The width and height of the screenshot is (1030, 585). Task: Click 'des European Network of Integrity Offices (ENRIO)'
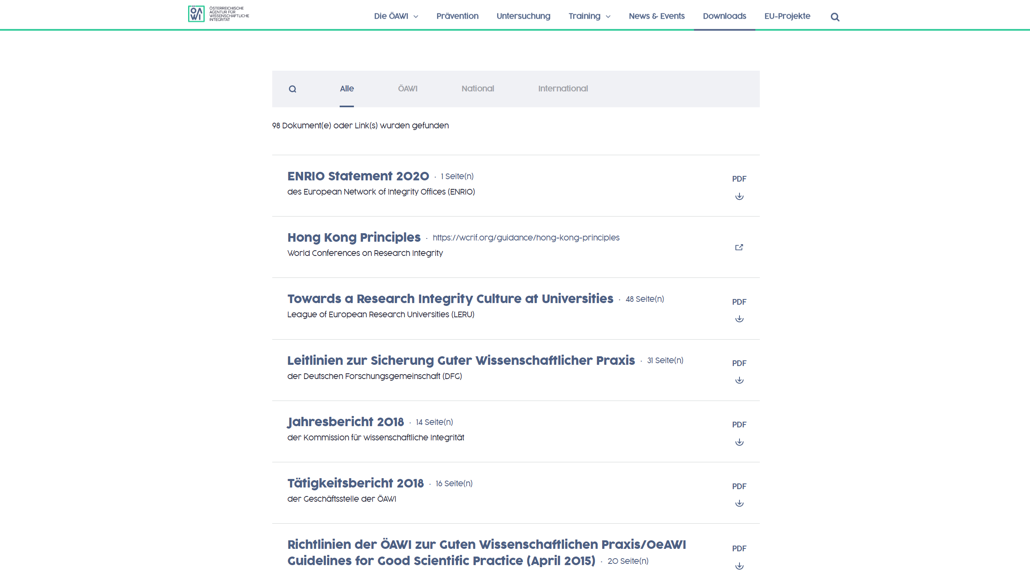coord(381,192)
